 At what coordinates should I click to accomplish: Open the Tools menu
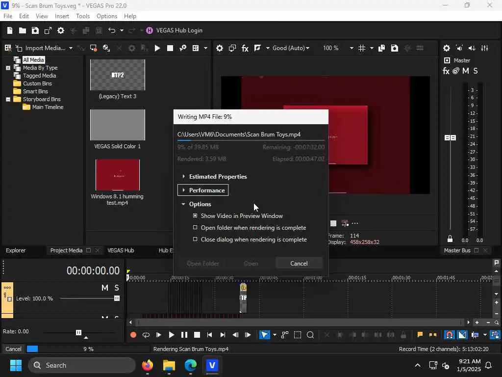[83, 16]
